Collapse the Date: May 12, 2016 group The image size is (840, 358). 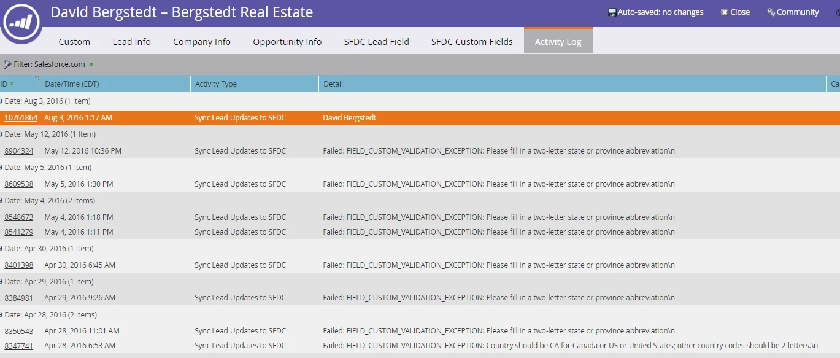click(1, 134)
